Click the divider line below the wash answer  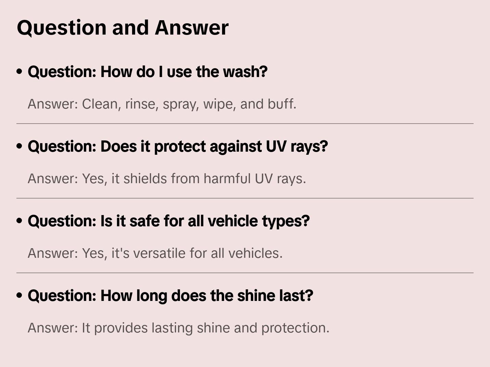tap(245, 124)
